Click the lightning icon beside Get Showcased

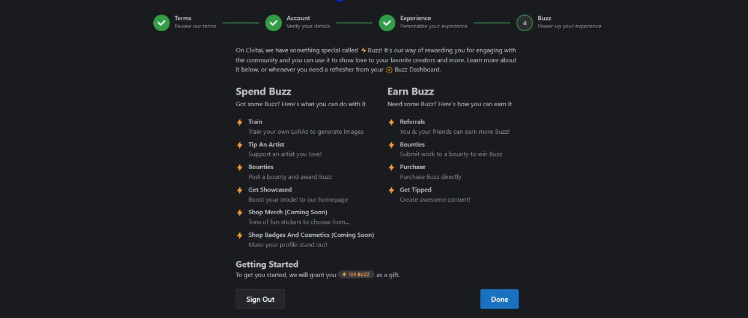pos(240,190)
